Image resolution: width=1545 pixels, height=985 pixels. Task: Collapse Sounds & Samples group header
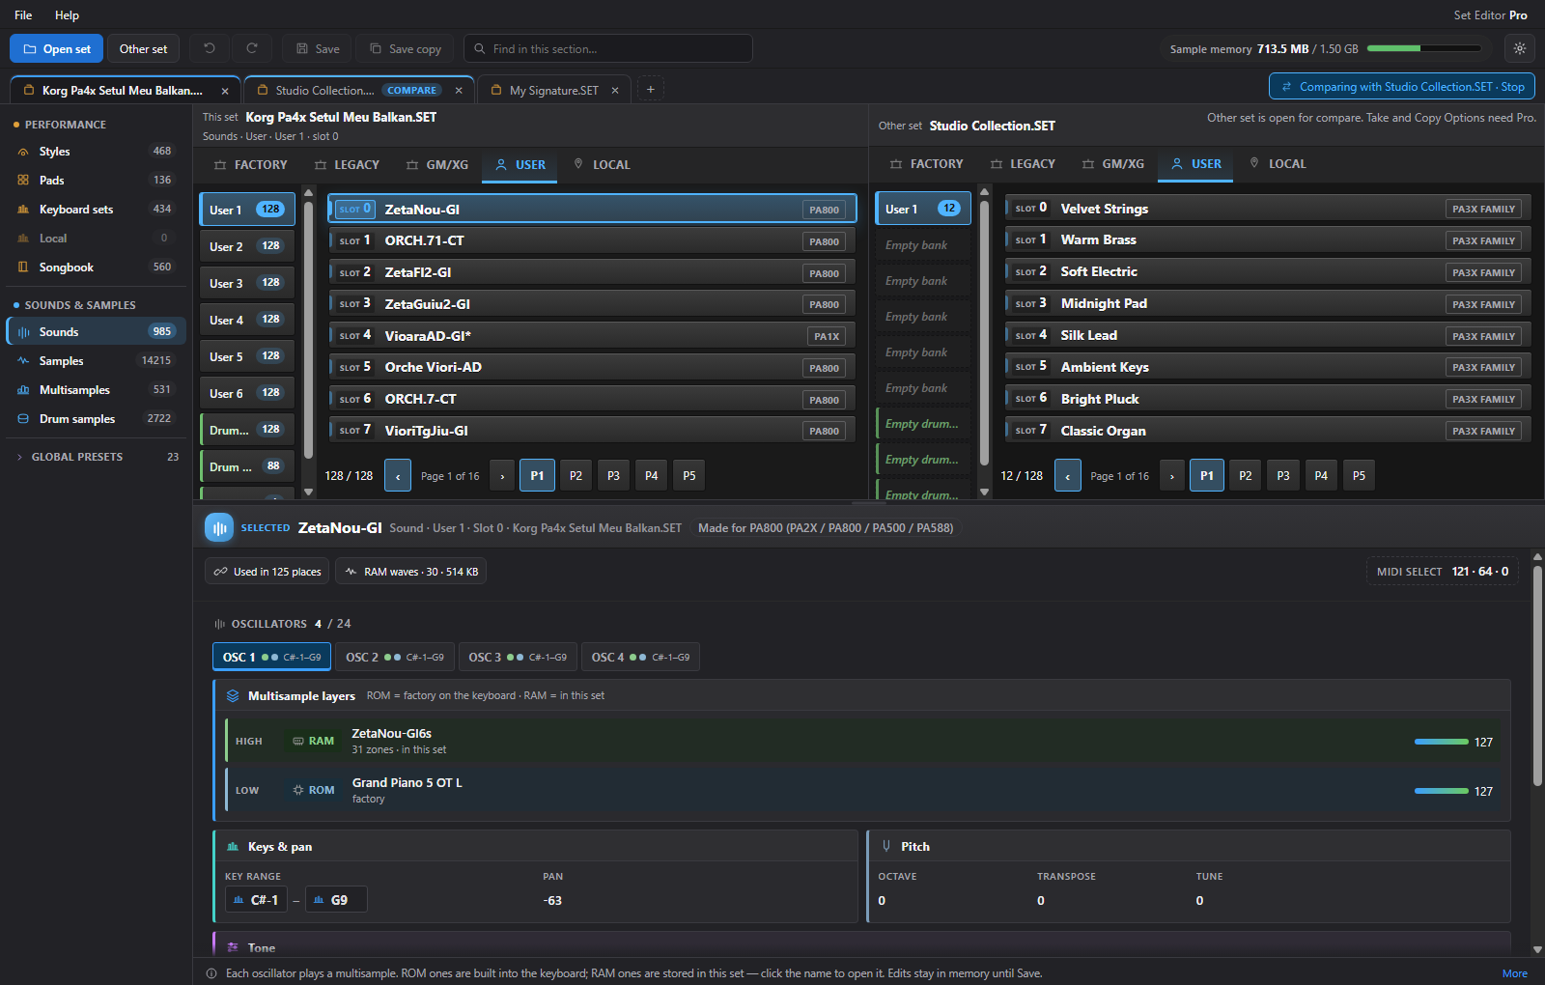[x=95, y=305]
